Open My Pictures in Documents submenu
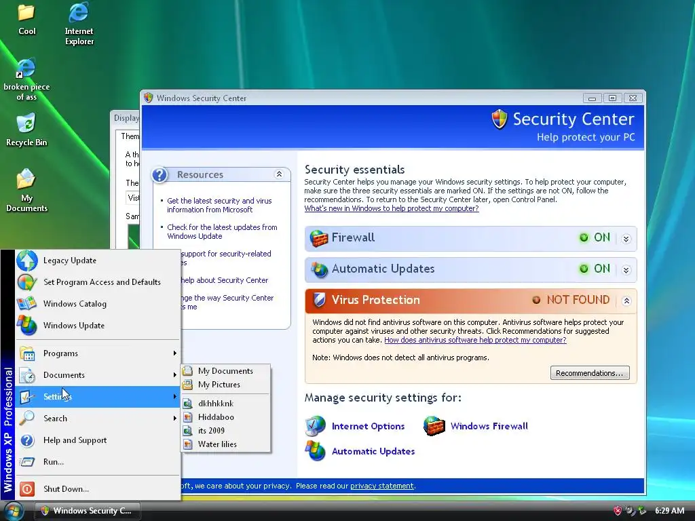Screen dimensions: 695x521 tap(225, 385)
